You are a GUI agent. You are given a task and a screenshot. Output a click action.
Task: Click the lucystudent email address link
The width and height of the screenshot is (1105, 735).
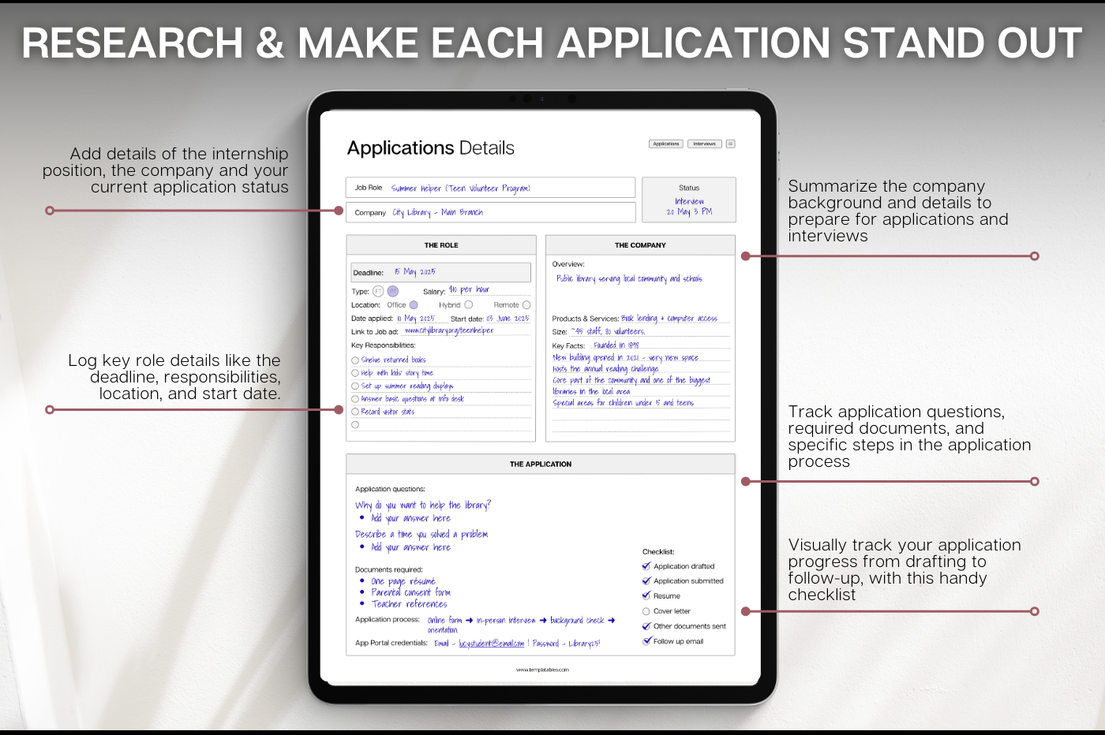coord(491,644)
